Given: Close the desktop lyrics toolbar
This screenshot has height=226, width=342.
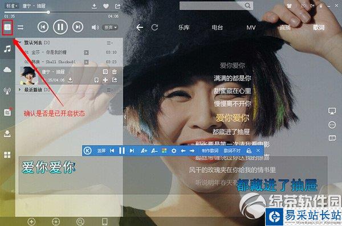Looking at the screenshot, I should click(258, 151).
